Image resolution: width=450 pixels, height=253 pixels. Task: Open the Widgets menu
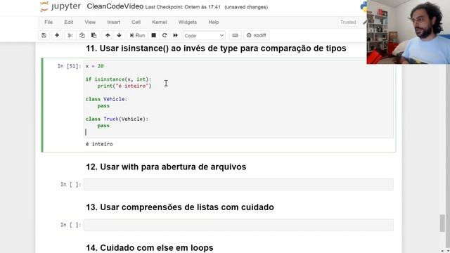[x=188, y=22]
